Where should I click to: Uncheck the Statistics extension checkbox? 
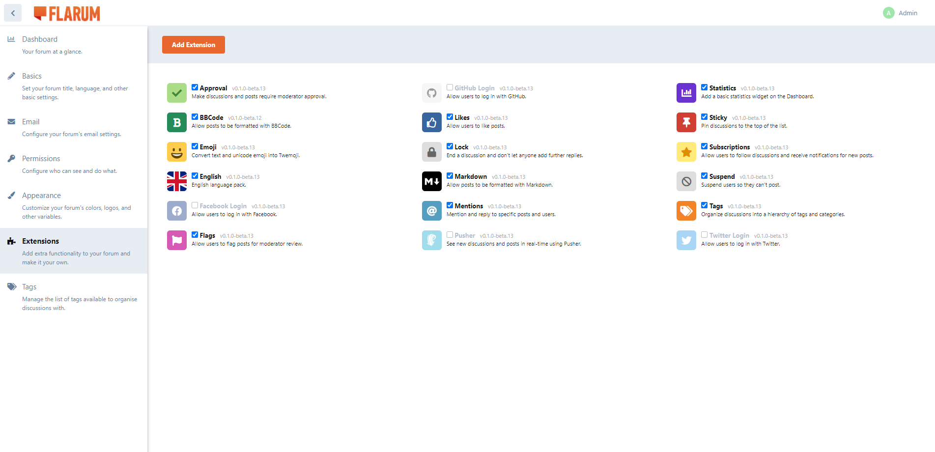click(x=704, y=87)
